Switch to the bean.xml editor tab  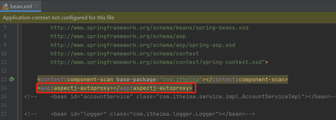[x=21, y=6]
